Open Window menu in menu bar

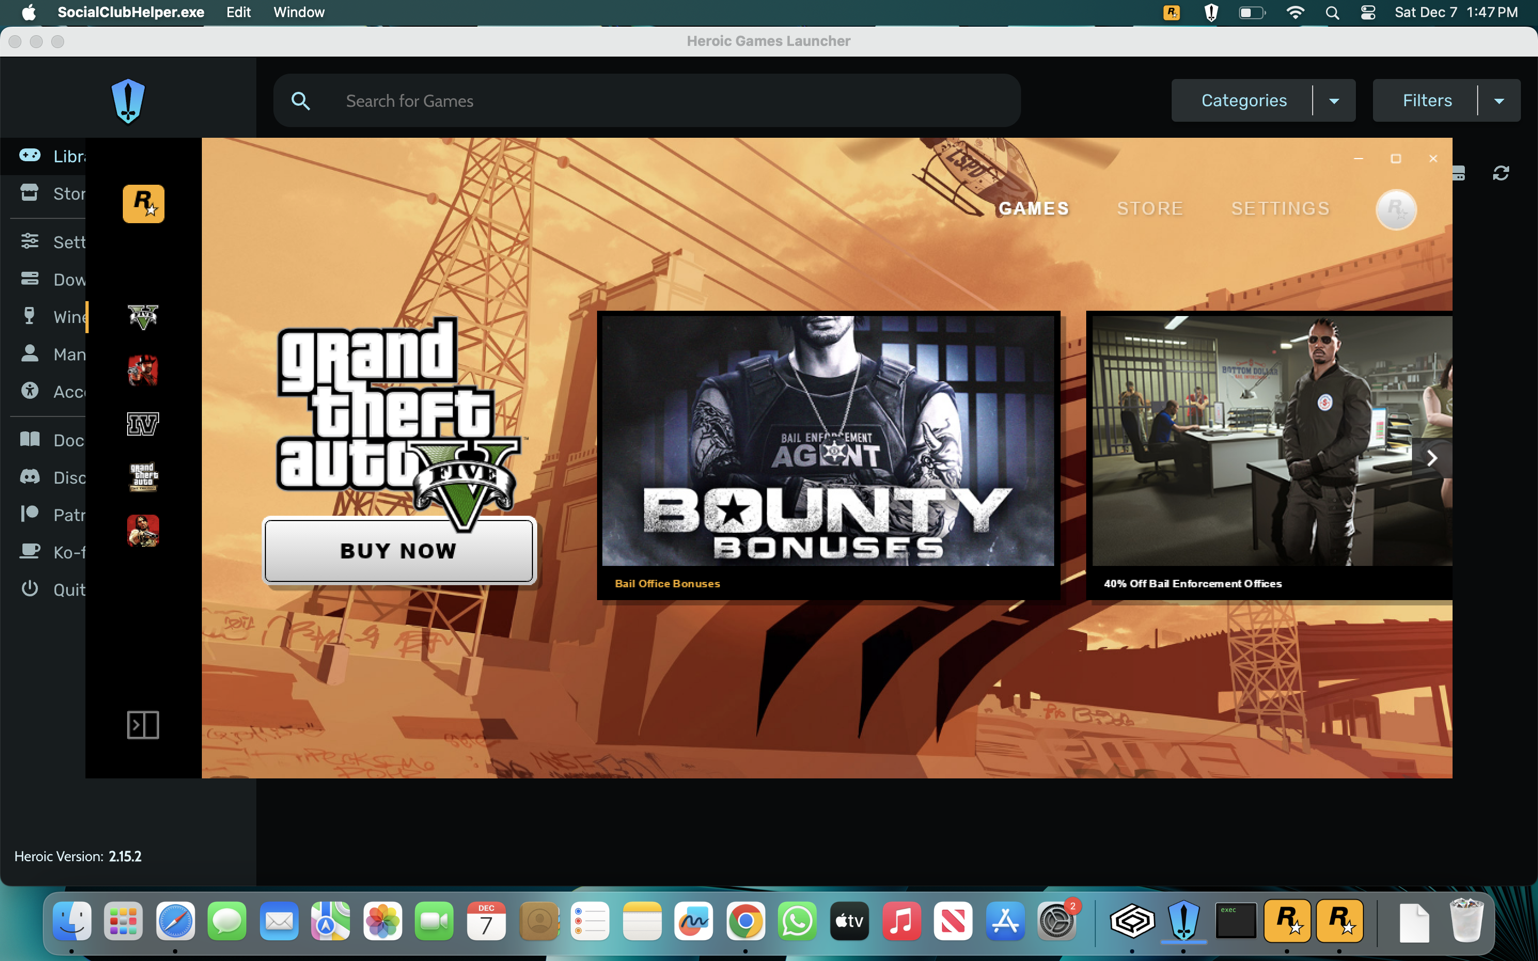point(299,12)
